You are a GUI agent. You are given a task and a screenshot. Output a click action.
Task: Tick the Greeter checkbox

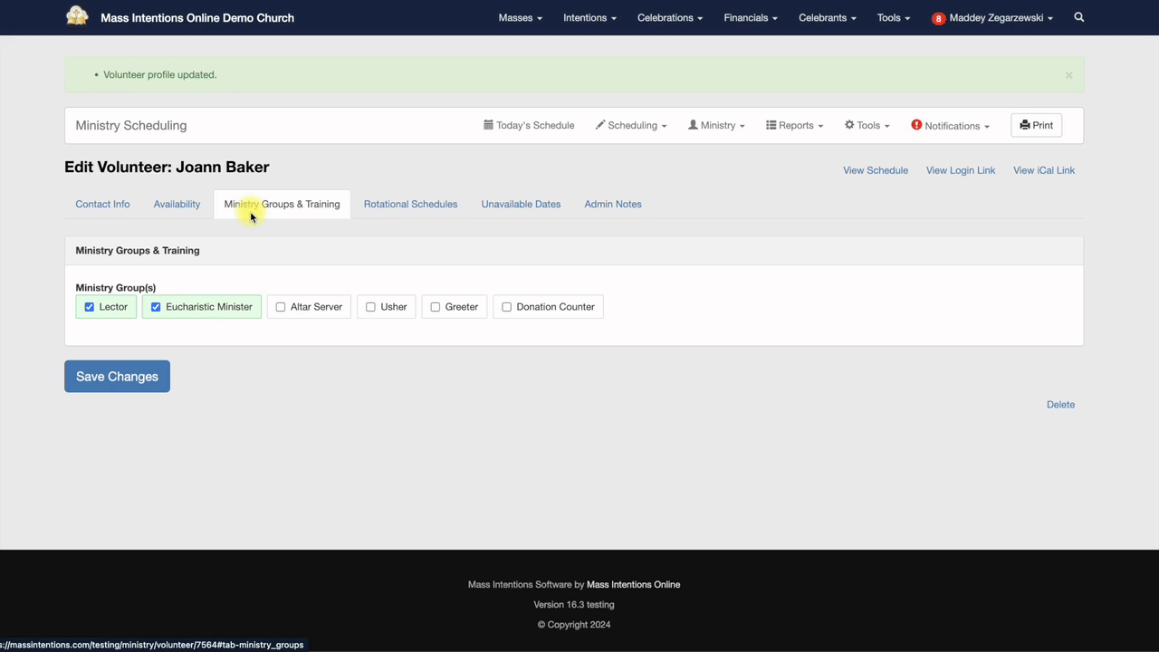[x=436, y=307]
